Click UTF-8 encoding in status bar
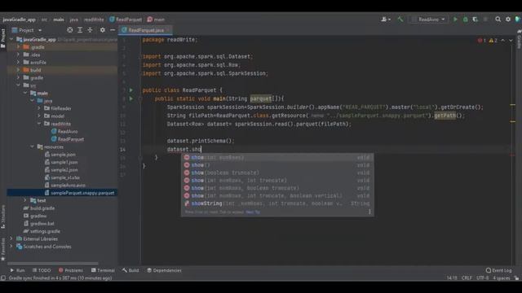 [482, 278]
